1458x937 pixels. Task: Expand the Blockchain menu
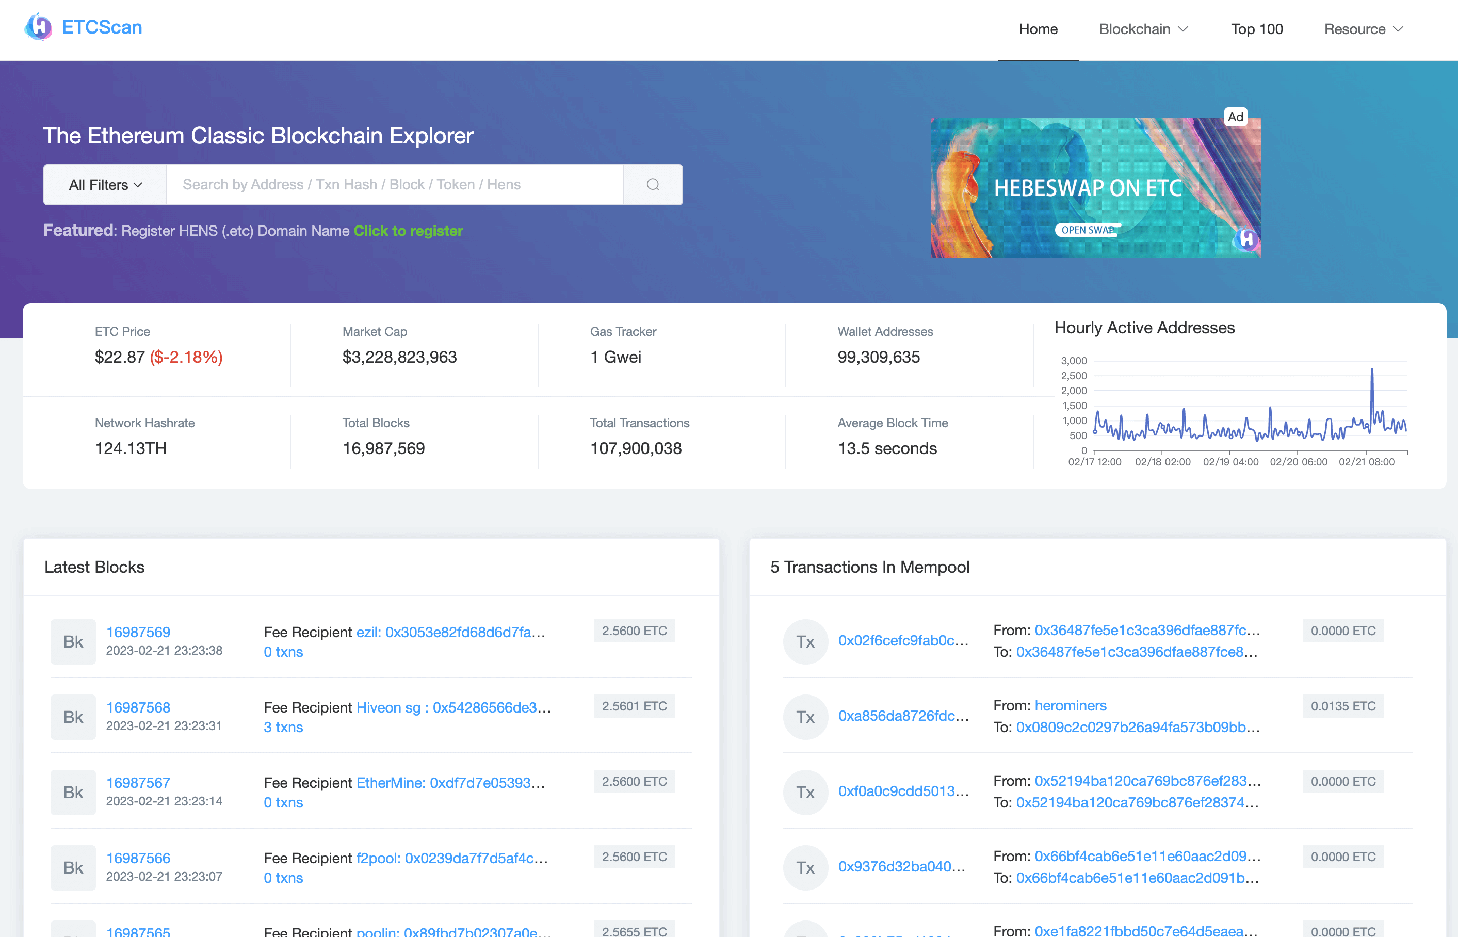tap(1143, 29)
